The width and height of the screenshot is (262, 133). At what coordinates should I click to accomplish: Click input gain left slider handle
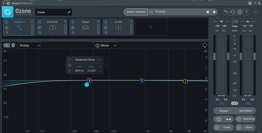click(215, 56)
